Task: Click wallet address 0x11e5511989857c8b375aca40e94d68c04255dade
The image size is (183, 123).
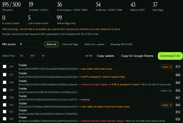Action: (48, 69)
